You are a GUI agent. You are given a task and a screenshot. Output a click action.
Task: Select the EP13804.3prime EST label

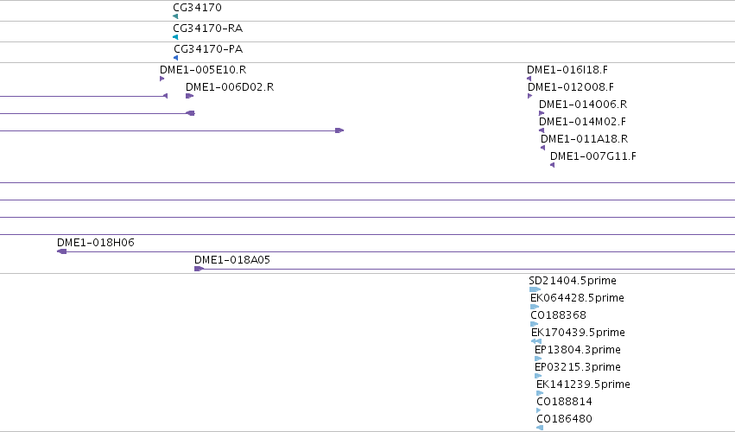pyautogui.click(x=578, y=350)
